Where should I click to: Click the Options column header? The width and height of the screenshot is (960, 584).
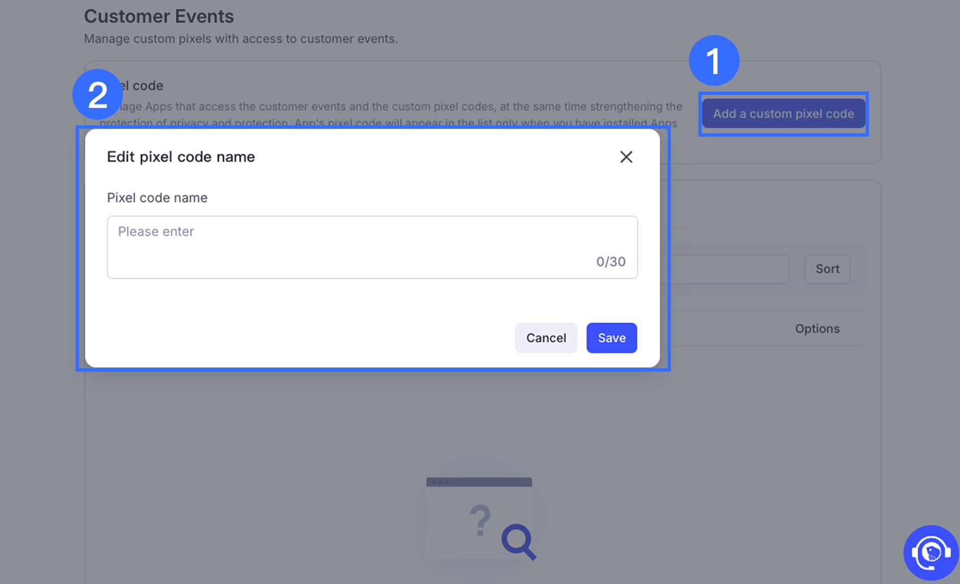coord(817,329)
